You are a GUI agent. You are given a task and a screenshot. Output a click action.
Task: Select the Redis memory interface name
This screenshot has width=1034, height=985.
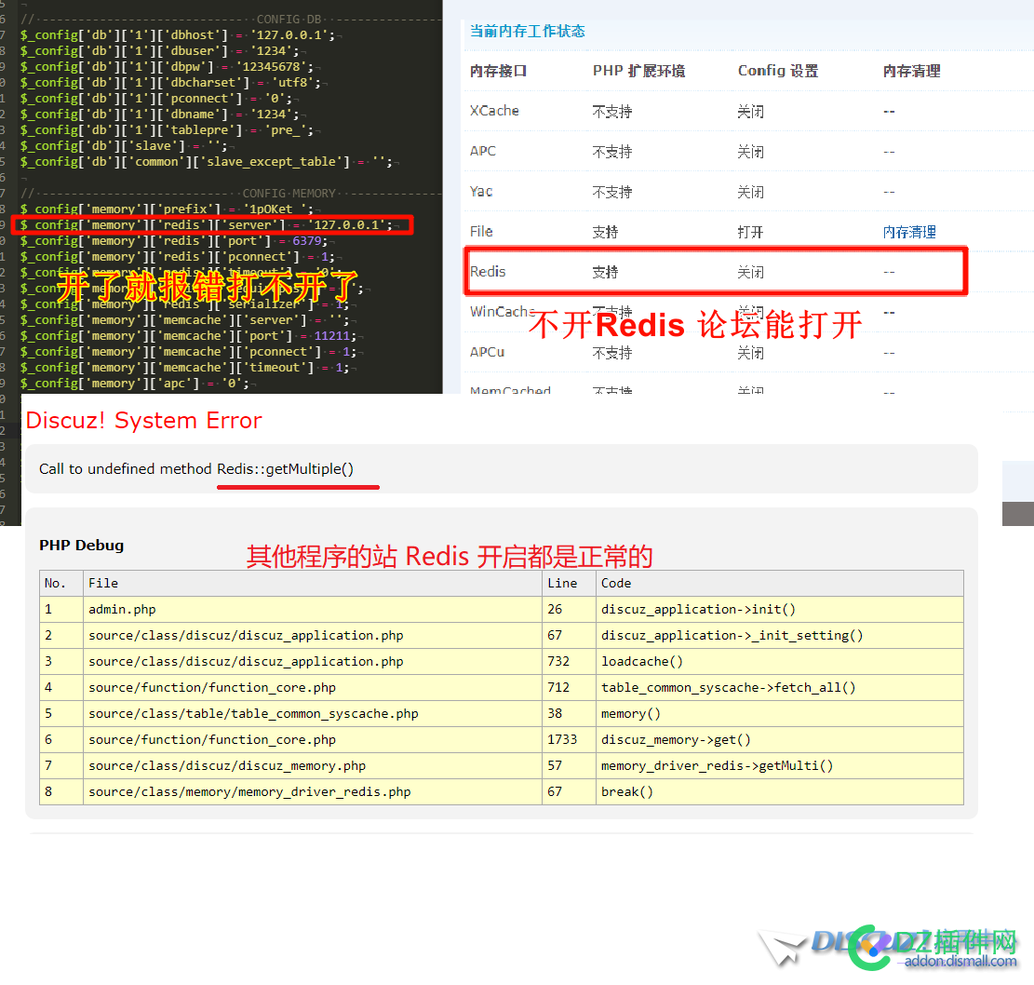tap(488, 272)
